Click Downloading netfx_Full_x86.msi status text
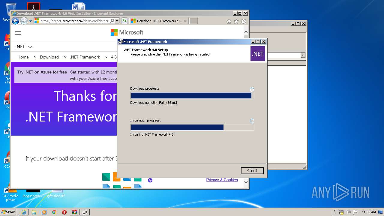 (154, 103)
